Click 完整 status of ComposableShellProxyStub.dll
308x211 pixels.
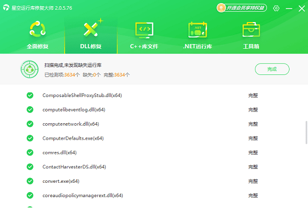pos(253,95)
